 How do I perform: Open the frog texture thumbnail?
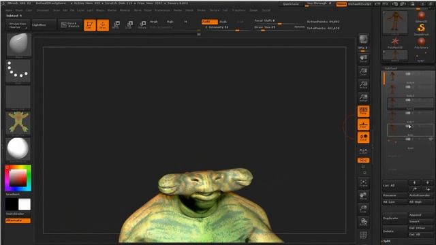coord(18,123)
